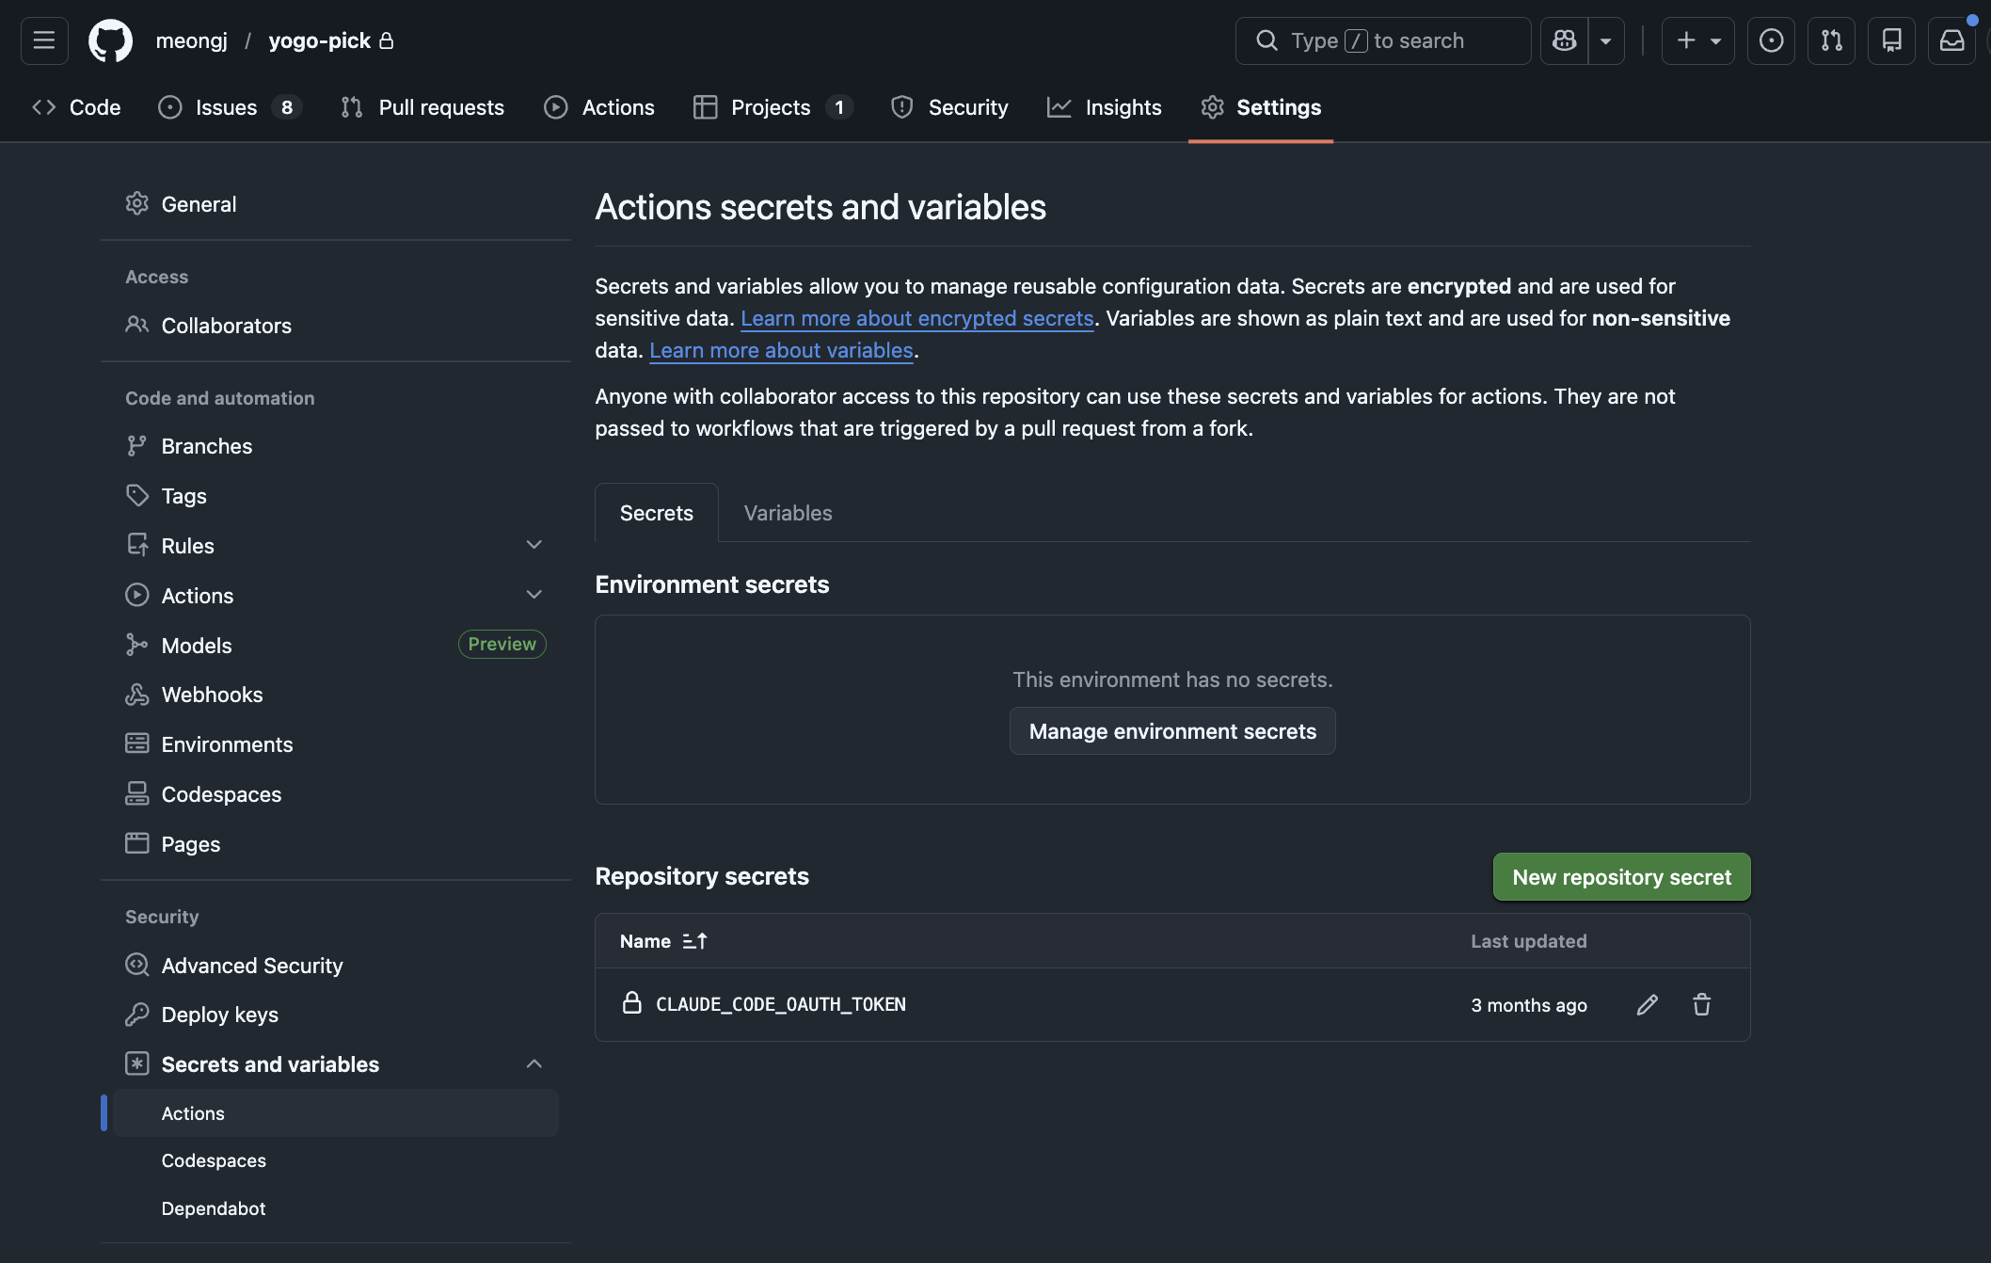Delete CLAUDE_CODE_OAUTH_TOKEN with trash icon

tap(1701, 1005)
